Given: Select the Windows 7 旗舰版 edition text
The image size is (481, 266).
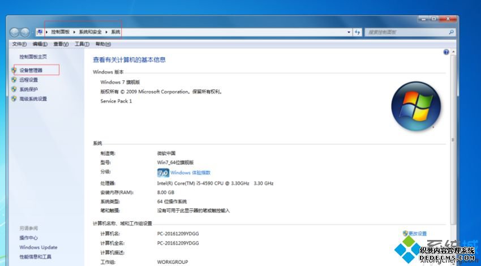Looking at the screenshot, I should coord(120,82).
